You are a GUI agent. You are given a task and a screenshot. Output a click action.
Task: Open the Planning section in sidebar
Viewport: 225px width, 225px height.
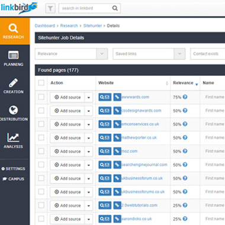tap(14, 59)
